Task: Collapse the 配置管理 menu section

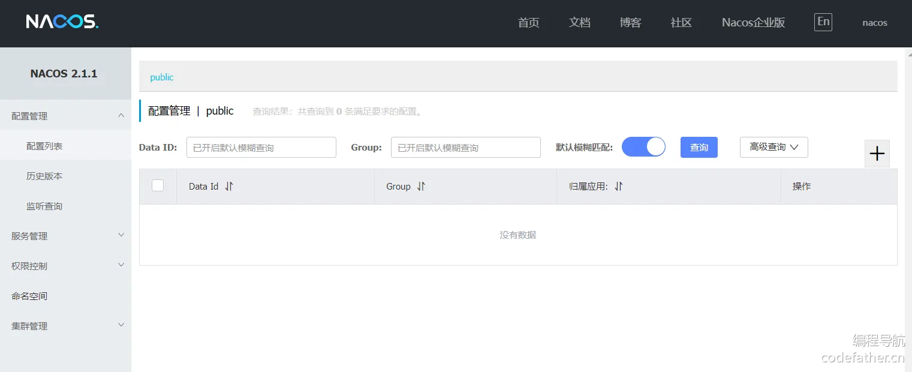Action: click(65, 116)
